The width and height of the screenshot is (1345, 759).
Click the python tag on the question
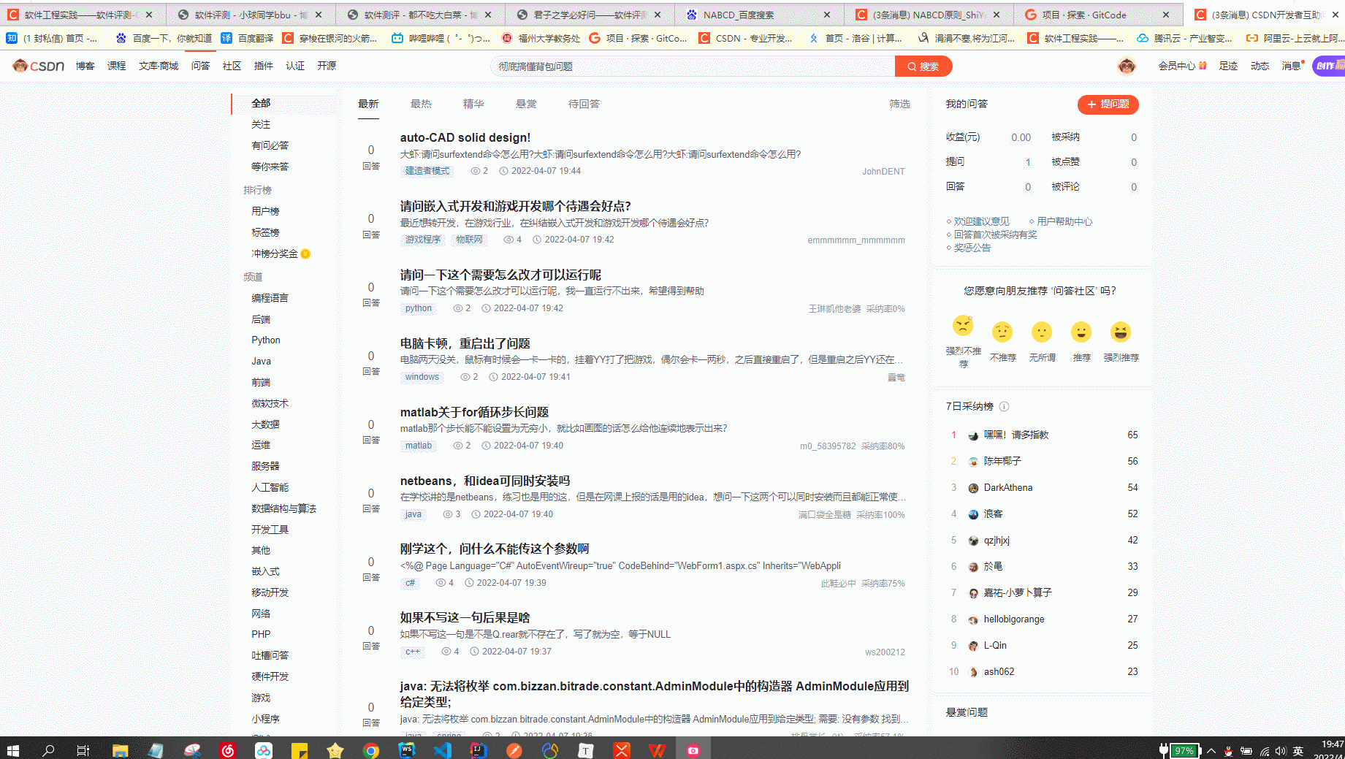click(x=417, y=308)
